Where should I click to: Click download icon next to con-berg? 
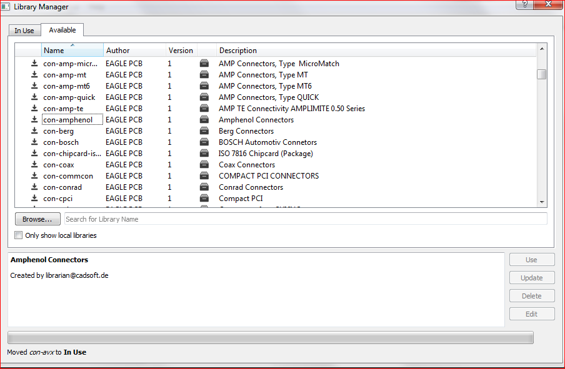35,131
